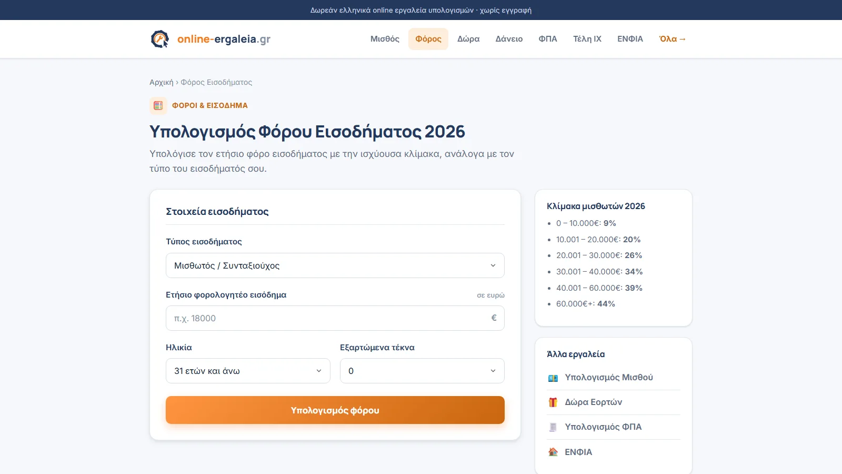Open the Δώρα menu item
Image resolution: width=842 pixels, height=474 pixels.
click(x=468, y=39)
